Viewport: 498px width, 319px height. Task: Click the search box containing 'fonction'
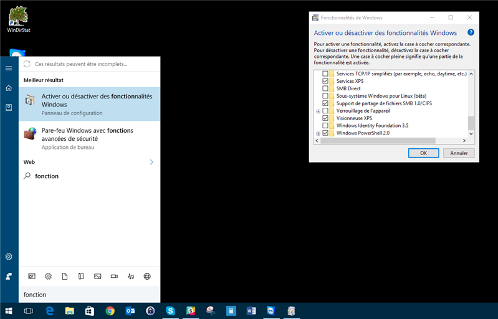click(x=90, y=295)
